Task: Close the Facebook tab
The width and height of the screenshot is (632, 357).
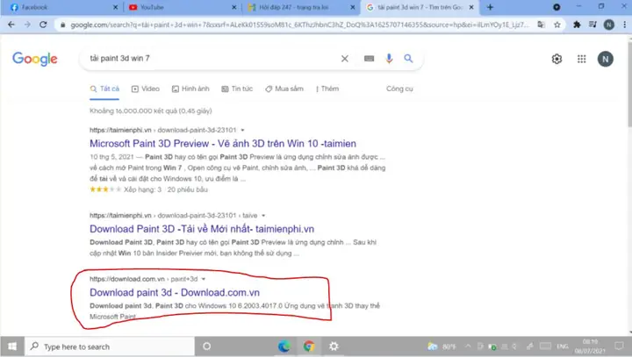Action: click(x=115, y=7)
